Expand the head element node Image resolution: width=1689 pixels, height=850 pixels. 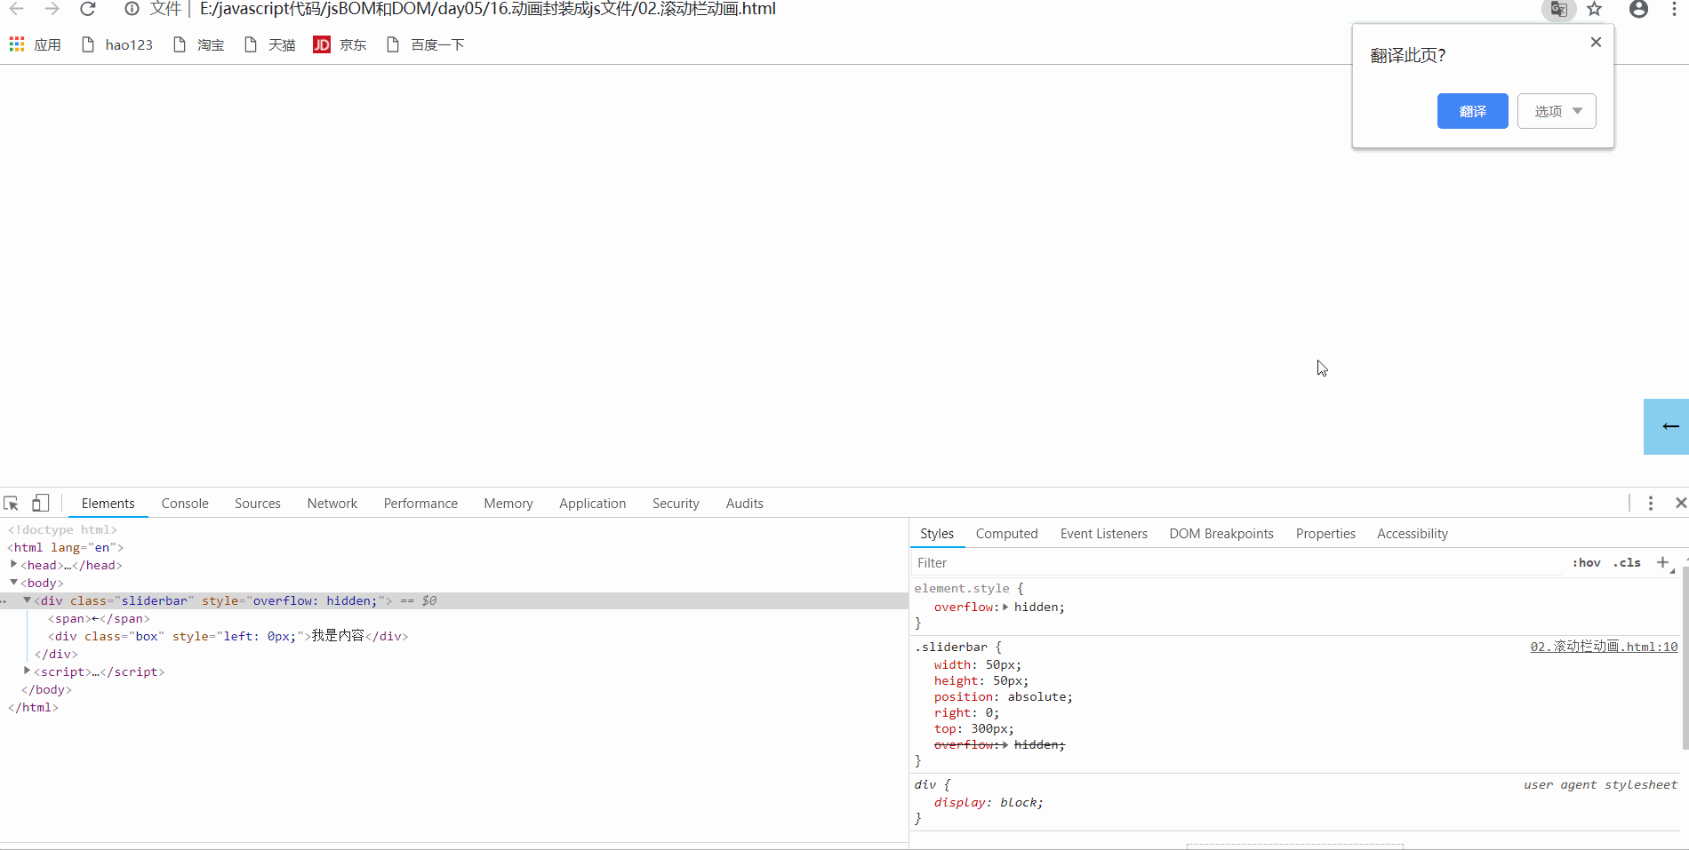click(x=14, y=564)
